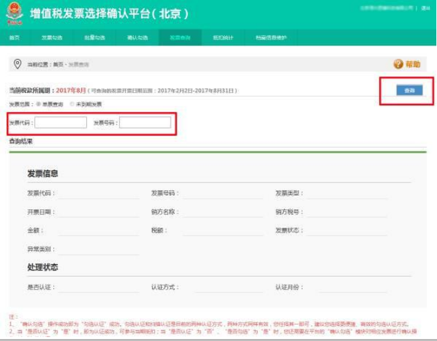Image resolution: width=437 pixels, height=341 pixels.
Task: Click the 退出 logout link
Action: 425,8
